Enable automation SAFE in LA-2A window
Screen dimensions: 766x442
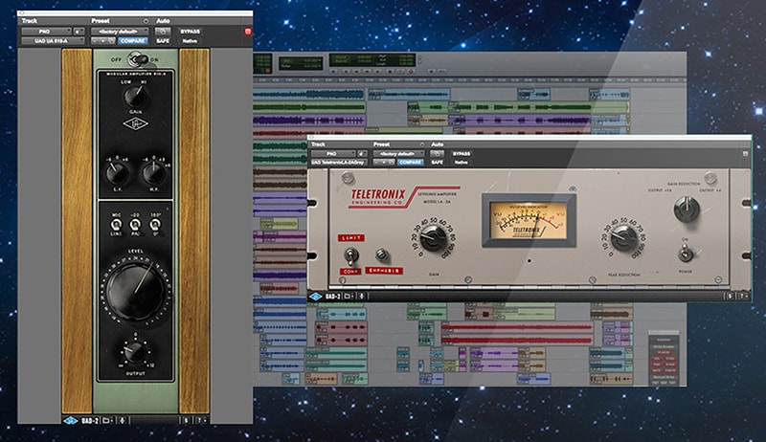point(437,162)
